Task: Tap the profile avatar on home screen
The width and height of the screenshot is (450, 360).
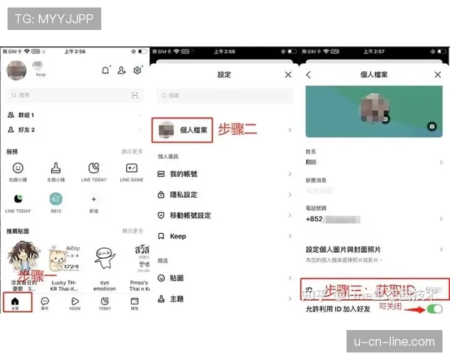Action: [x=16, y=70]
